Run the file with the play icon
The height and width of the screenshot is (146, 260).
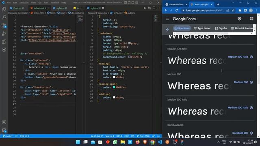coord(145,8)
